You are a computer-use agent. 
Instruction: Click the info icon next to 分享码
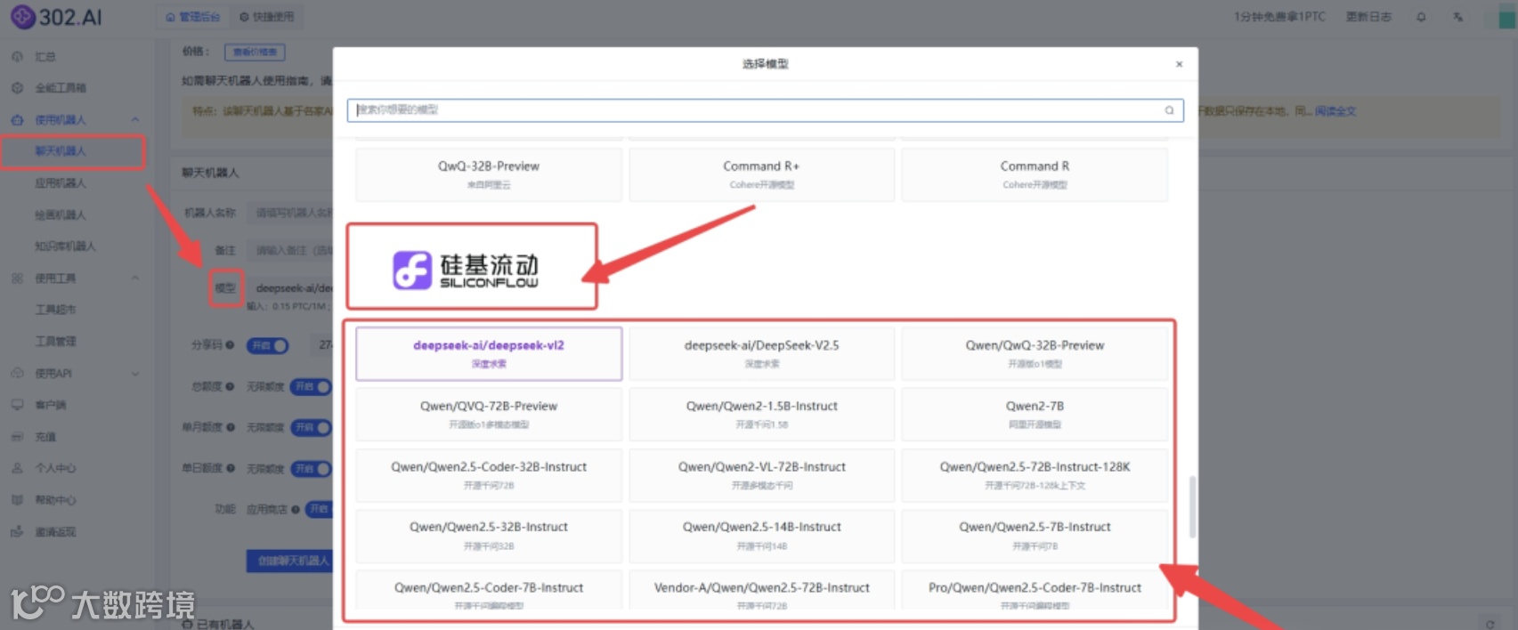231,344
